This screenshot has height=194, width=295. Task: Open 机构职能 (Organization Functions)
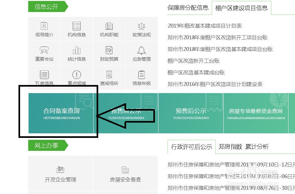pos(109,29)
